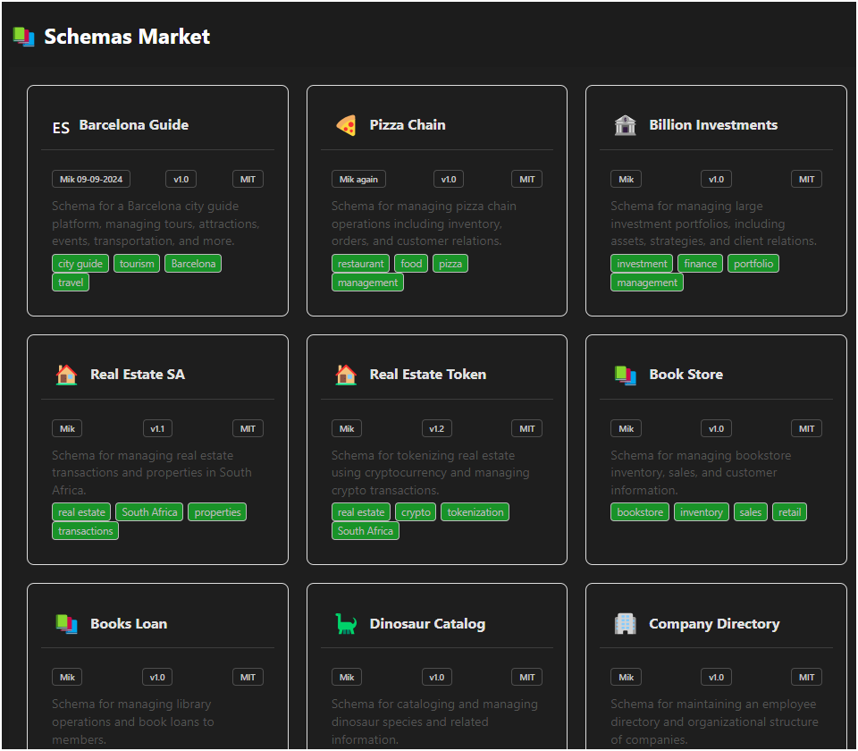
Task: Click the 'Mik 09-09-2024' author badge
Action: [x=91, y=179]
